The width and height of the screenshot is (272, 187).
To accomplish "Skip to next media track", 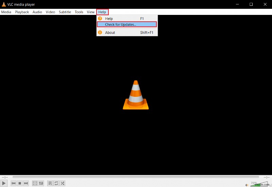I will [x=26, y=183].
